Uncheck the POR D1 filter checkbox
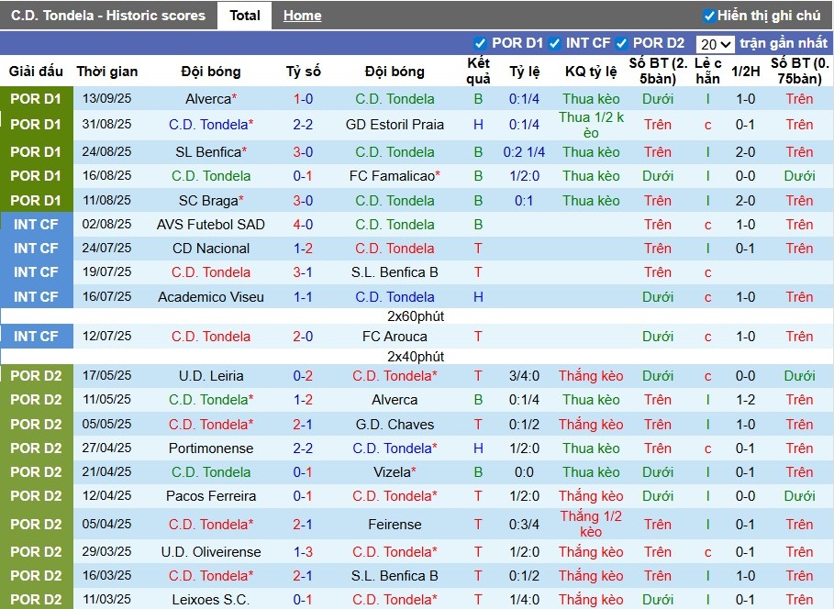The width and height of the screenshot is (834, 609). 480,43
